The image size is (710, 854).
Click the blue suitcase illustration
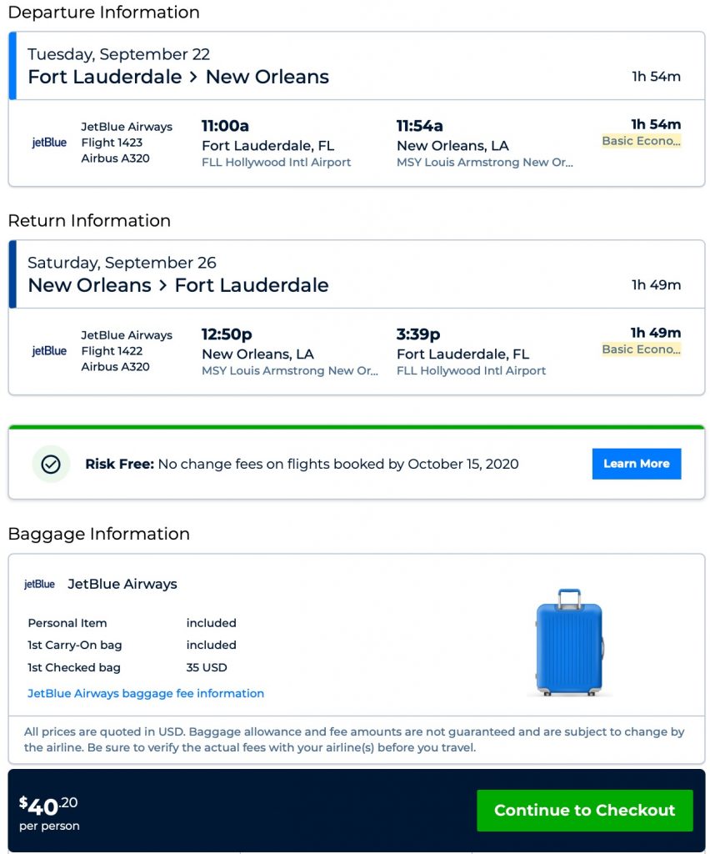click(x=569, y=642)
